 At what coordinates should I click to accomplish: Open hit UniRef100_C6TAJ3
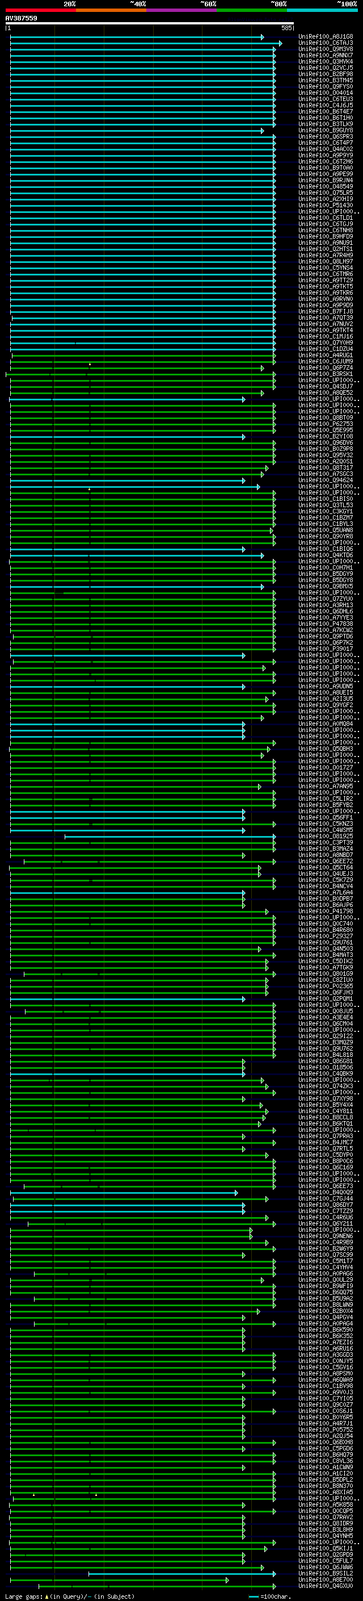[x=326, y=43]
